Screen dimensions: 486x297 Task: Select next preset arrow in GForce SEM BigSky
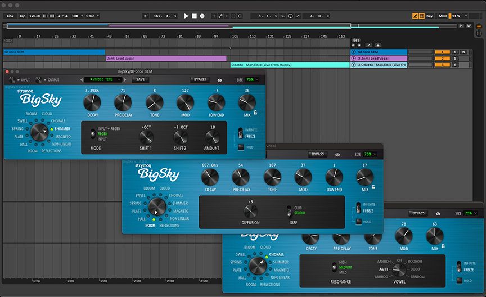pos(125,80)
